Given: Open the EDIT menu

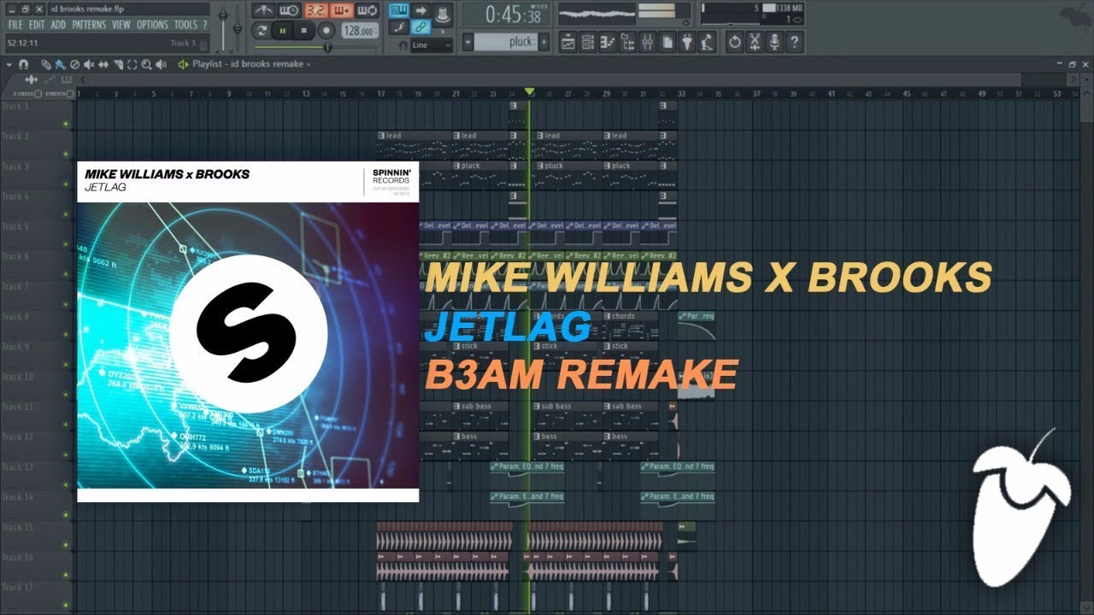Looking at the screenshot, I should click(37, 25).
